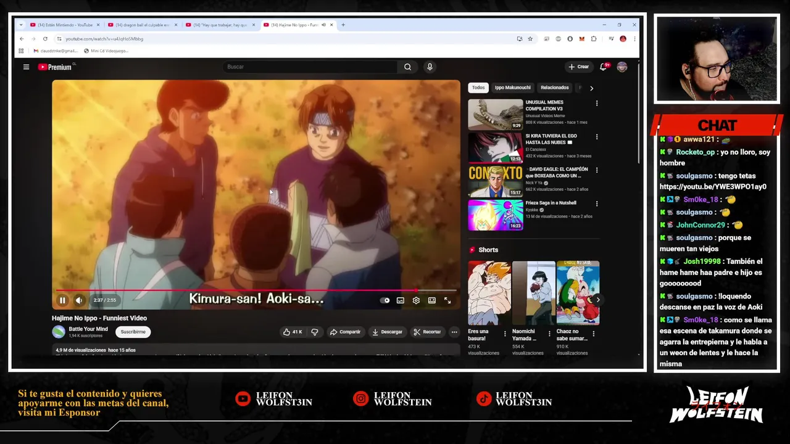This screenshot has width=790, height=444.
Task: Start voice search with the microphone
Action: (x=430, y=67)
